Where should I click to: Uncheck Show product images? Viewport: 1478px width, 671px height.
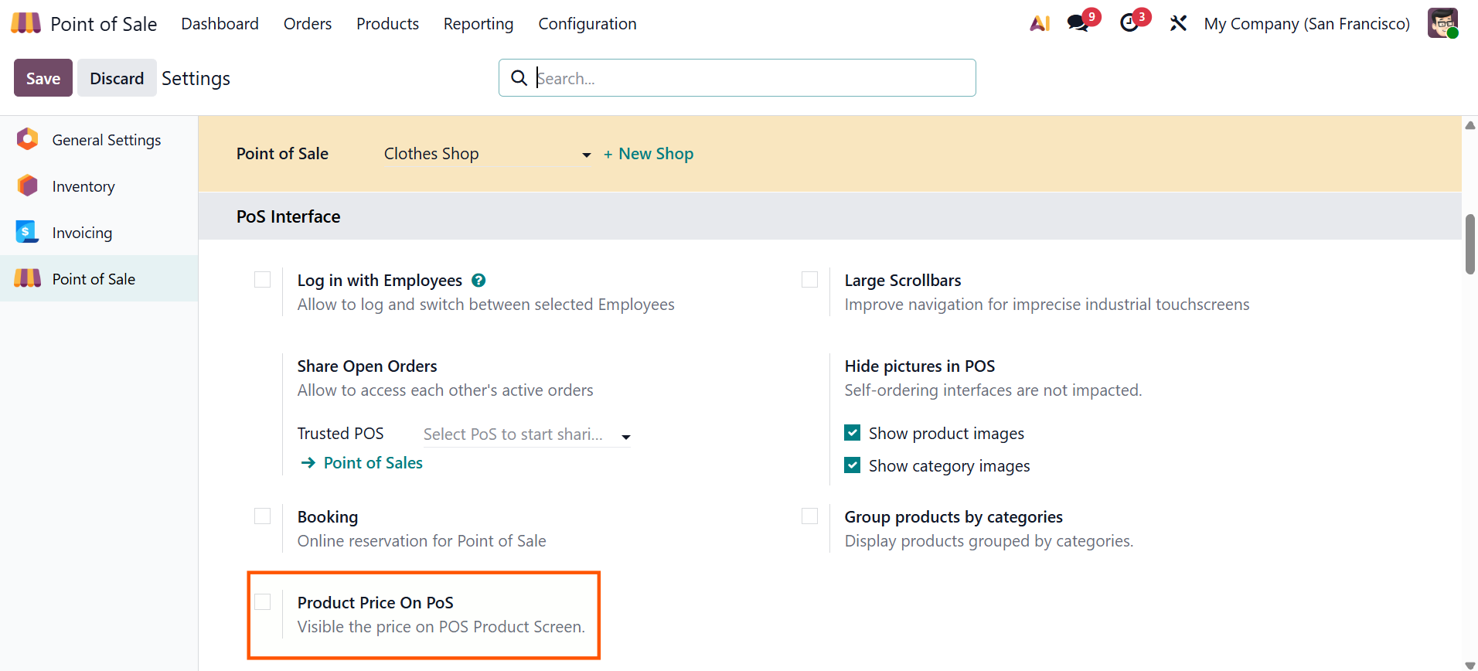click(x=853, y=433)
